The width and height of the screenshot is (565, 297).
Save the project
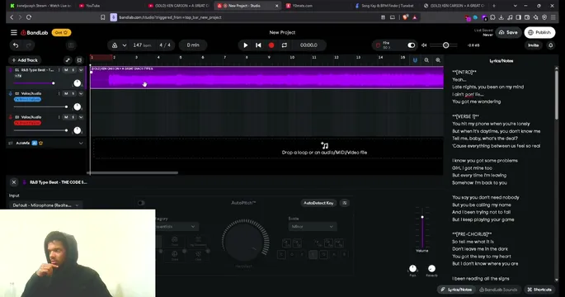point(508,32)
